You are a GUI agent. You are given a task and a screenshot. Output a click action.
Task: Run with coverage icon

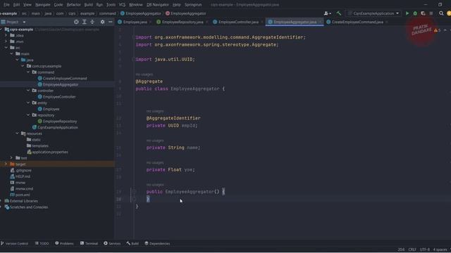(x=423, y=13)
